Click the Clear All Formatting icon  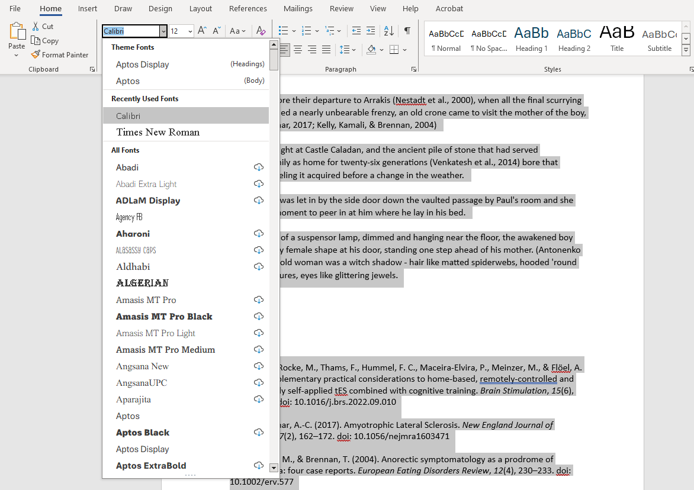click(x=261, y=30)
